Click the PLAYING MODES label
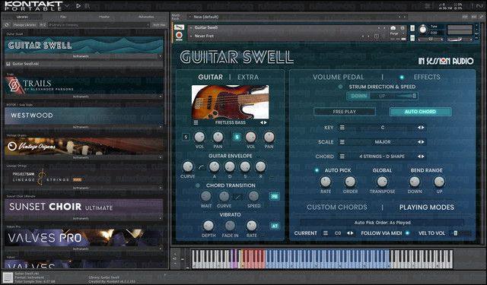487x285 pixels. click(x=426, y=207)
